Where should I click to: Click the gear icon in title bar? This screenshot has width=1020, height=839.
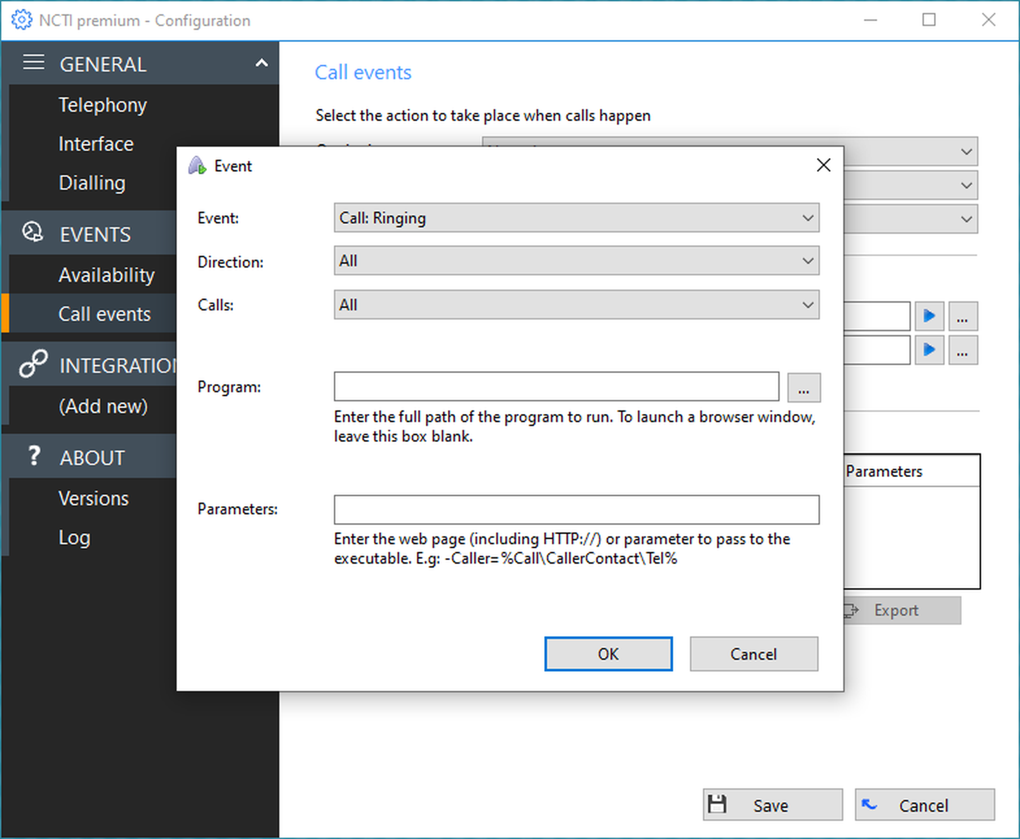(21, 20)
